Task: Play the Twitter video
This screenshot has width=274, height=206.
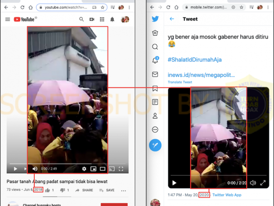Action: [x=174, y=183]
